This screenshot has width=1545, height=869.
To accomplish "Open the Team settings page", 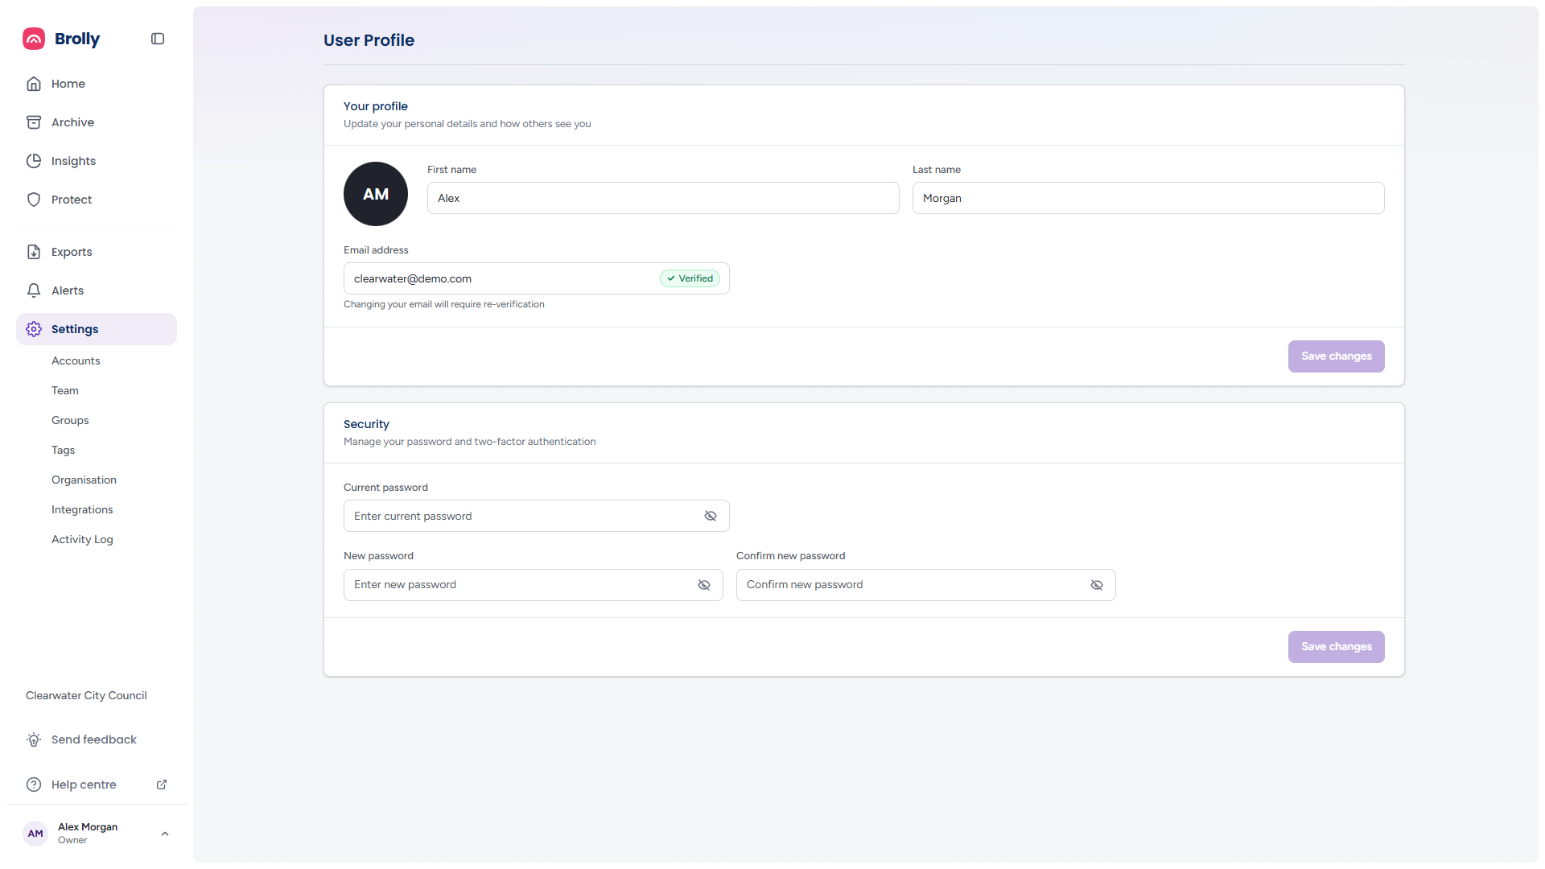I will click(x=65, y=390).
